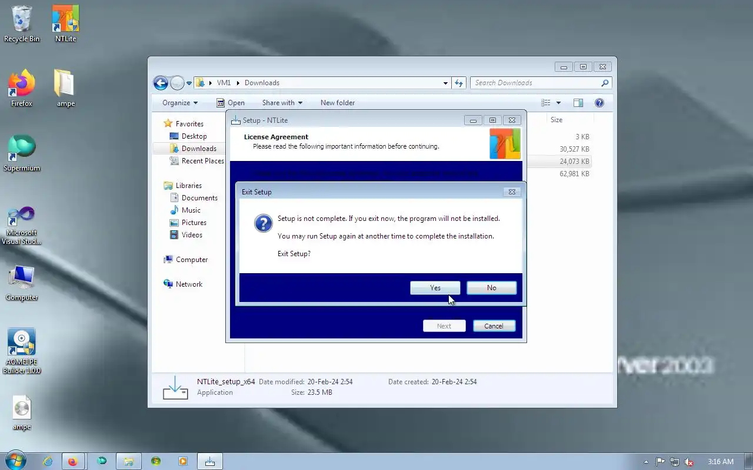Select the ampe folder on desktop
This screenshot has height=470, width=753.
coord(65,89)
